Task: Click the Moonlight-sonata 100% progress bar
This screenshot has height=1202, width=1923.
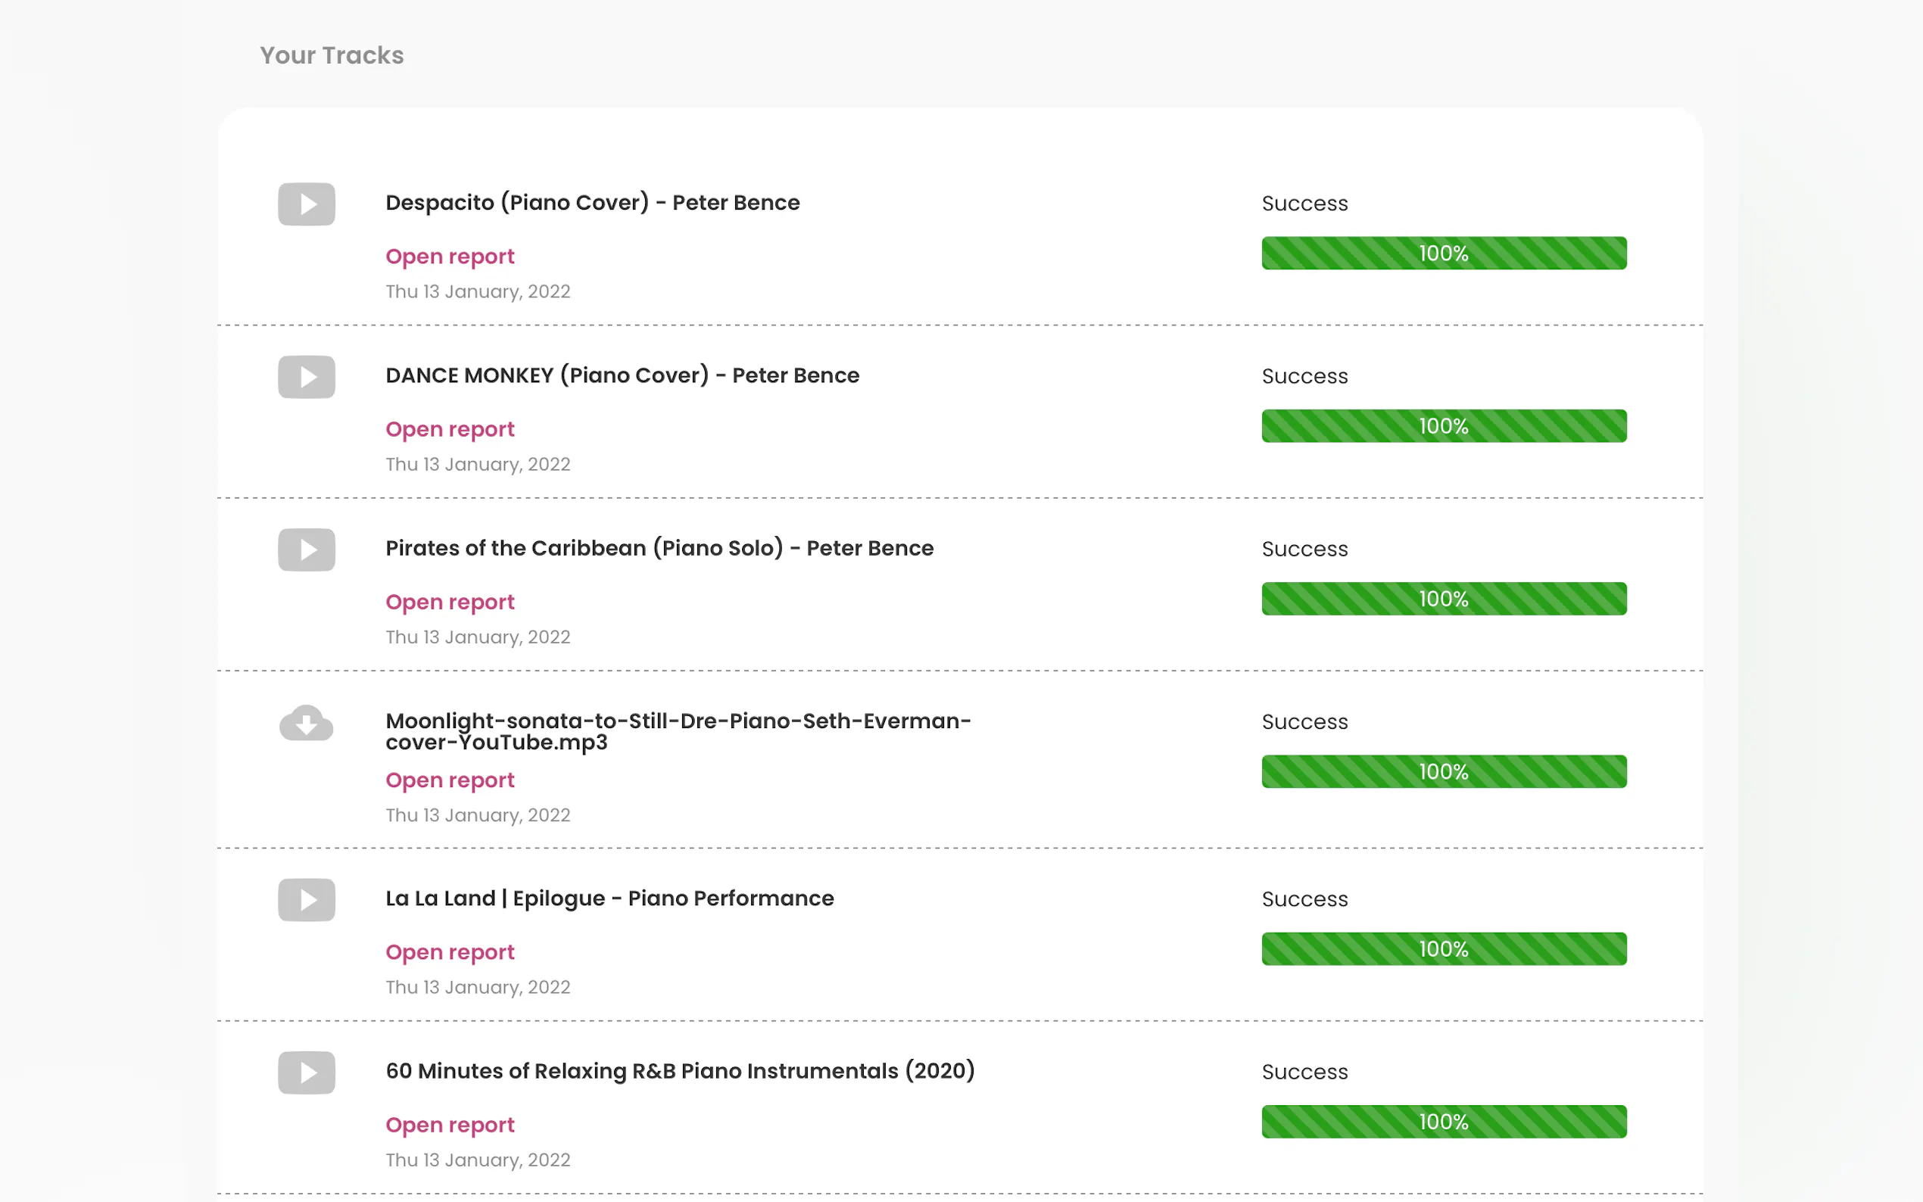Action: pyautogui.click(x=1444, y=771)
